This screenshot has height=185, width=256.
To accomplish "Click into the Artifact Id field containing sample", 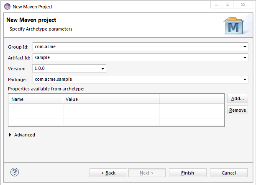I will [137, 57].
